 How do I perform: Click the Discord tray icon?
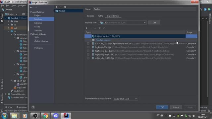(x=170, y=116)
